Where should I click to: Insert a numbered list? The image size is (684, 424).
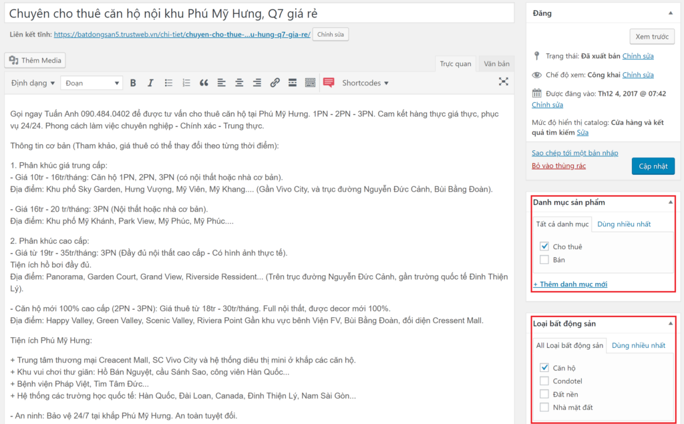point(186,83)
